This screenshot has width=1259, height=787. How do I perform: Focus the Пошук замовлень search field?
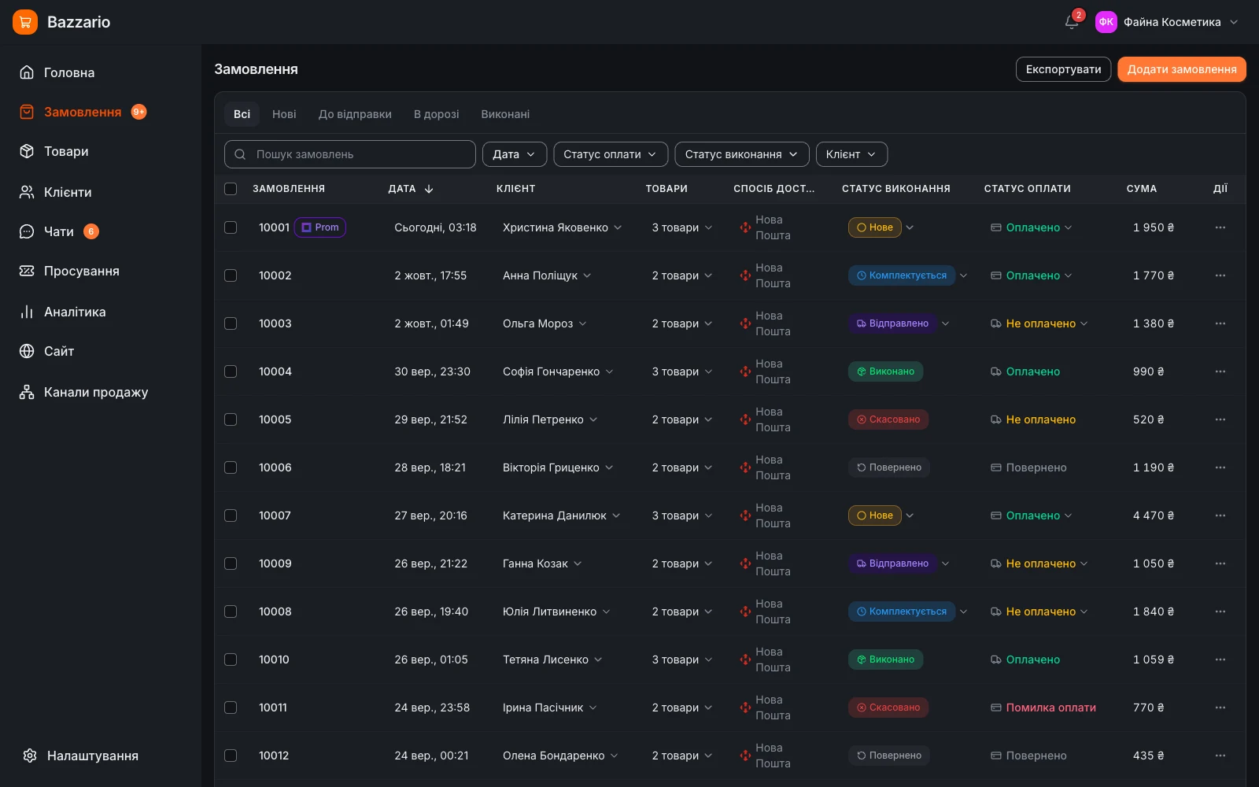(x=350, y=154)
